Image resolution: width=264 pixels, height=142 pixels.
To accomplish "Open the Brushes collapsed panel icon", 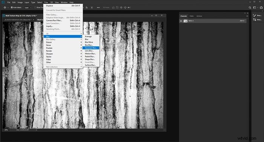I will click(255, 15).
